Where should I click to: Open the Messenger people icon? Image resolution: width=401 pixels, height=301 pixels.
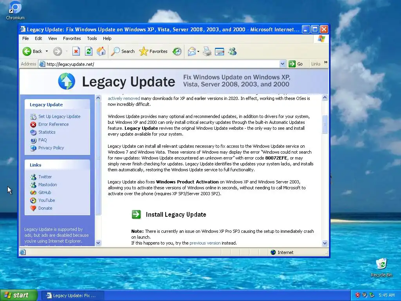pos(232,51)
